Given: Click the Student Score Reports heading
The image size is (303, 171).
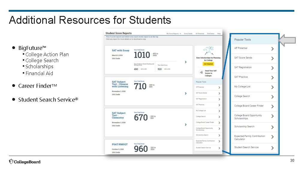Looking at the screenshot, I should [x=118, y=33].
